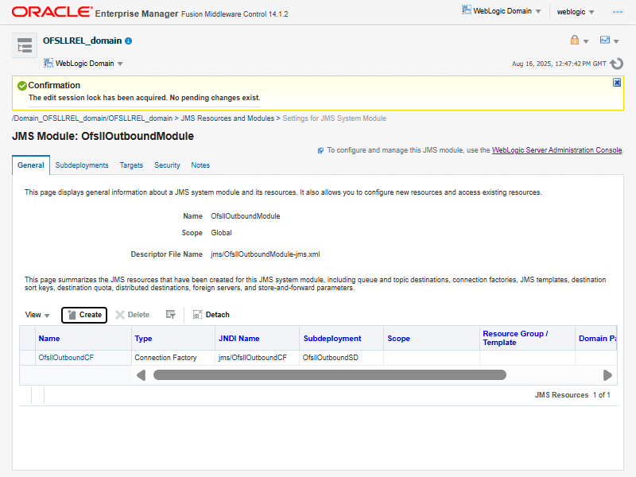Viewport: 636px width, 477px height.
Task: Expand WebLogic Domain menu under domain title
Action: 83,64
